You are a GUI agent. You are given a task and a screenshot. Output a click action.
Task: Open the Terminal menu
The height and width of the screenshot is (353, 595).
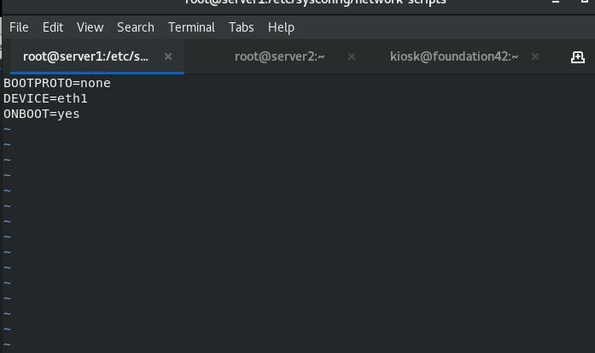coord(191,27)
